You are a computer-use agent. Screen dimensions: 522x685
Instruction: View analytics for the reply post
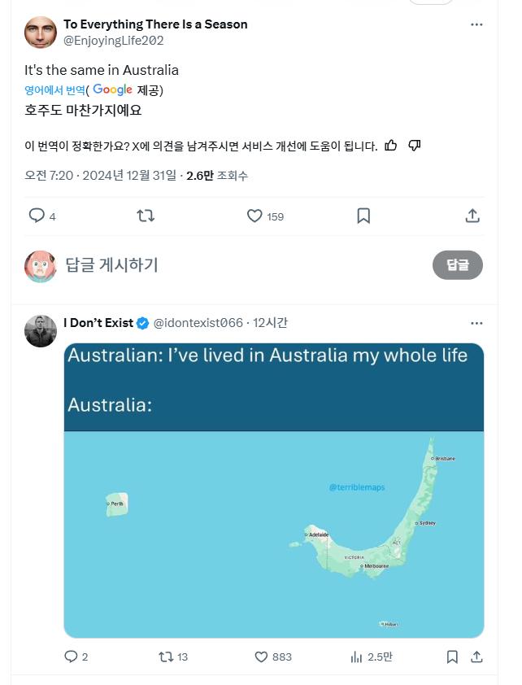356,657
